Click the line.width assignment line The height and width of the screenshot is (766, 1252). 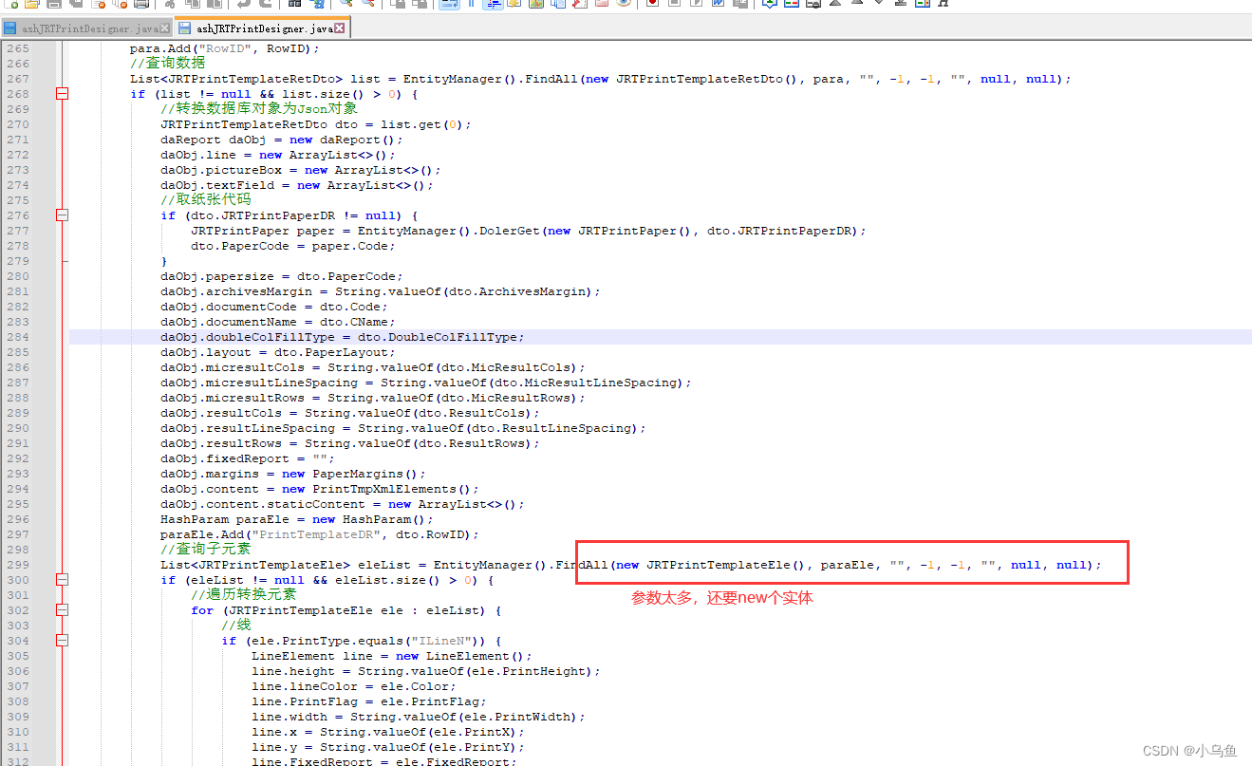[419, 717]
